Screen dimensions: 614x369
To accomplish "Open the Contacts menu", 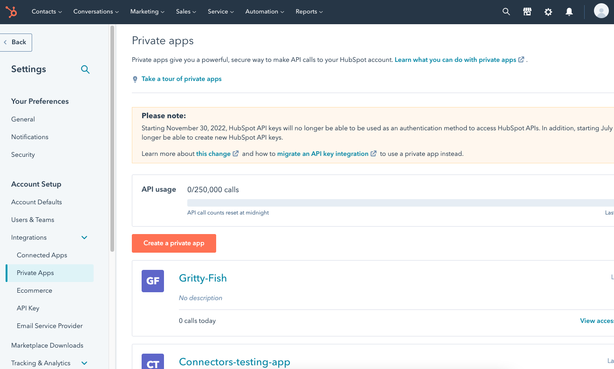I will 47,12.
